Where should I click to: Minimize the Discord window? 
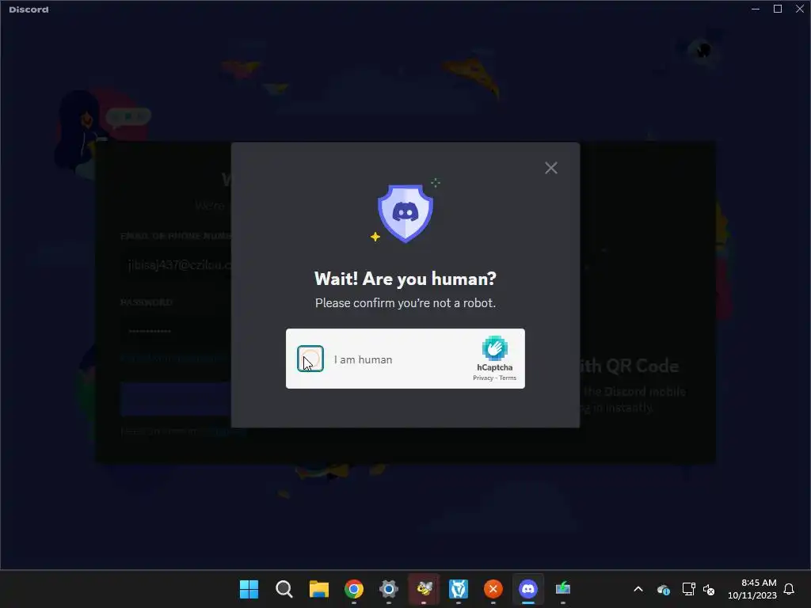pyautogui.click(x=756, y=9)
